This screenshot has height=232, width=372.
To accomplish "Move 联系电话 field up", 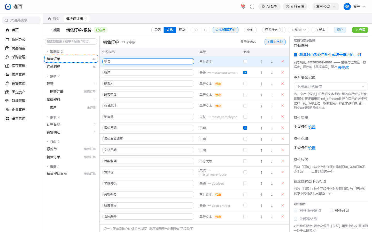I will (261, 95).
